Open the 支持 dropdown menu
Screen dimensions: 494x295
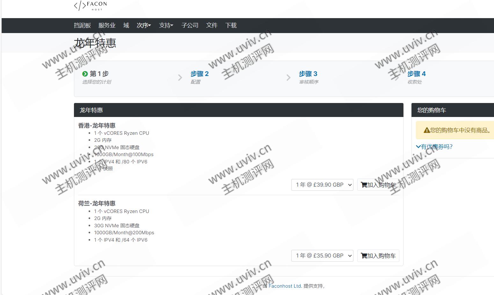click(166, 25)
